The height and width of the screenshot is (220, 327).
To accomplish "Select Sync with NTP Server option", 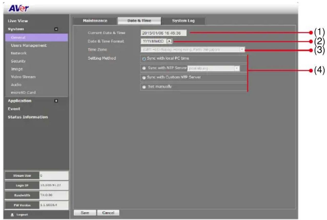I will (144, 68).
